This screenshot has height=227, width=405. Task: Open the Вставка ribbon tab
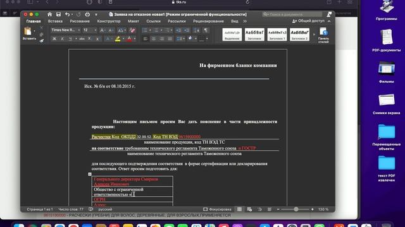pos(55,21)
